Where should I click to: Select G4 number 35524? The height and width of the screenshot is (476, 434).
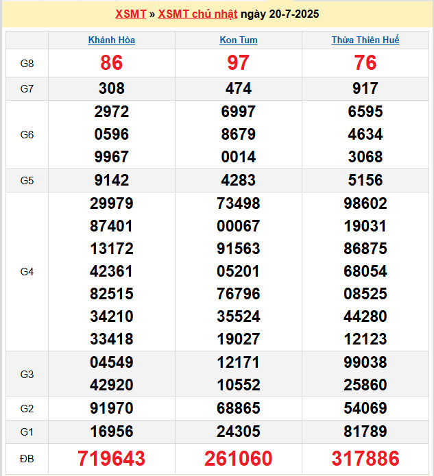239,316
